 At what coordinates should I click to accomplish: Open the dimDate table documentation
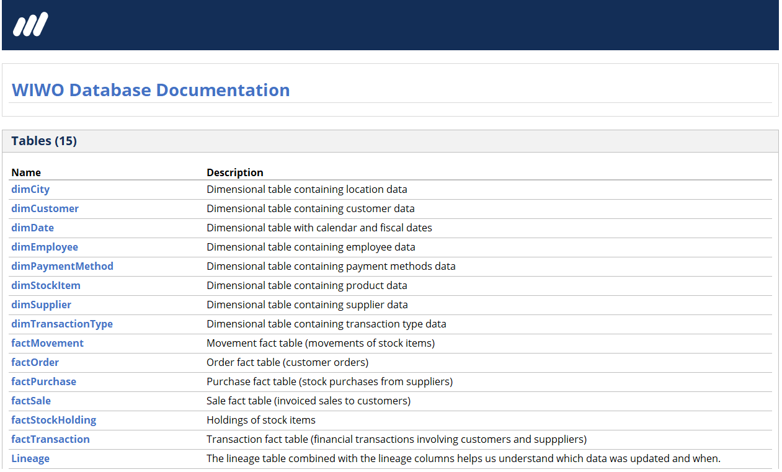32,228
